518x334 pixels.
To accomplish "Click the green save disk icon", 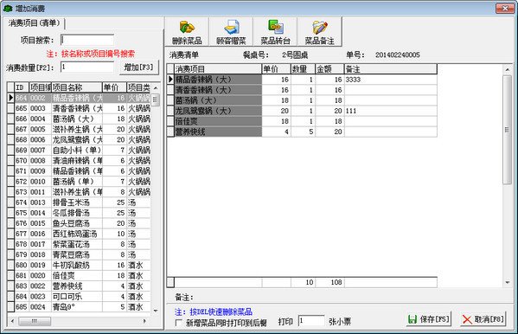I will pyautogui.click(x=412, y=319).
